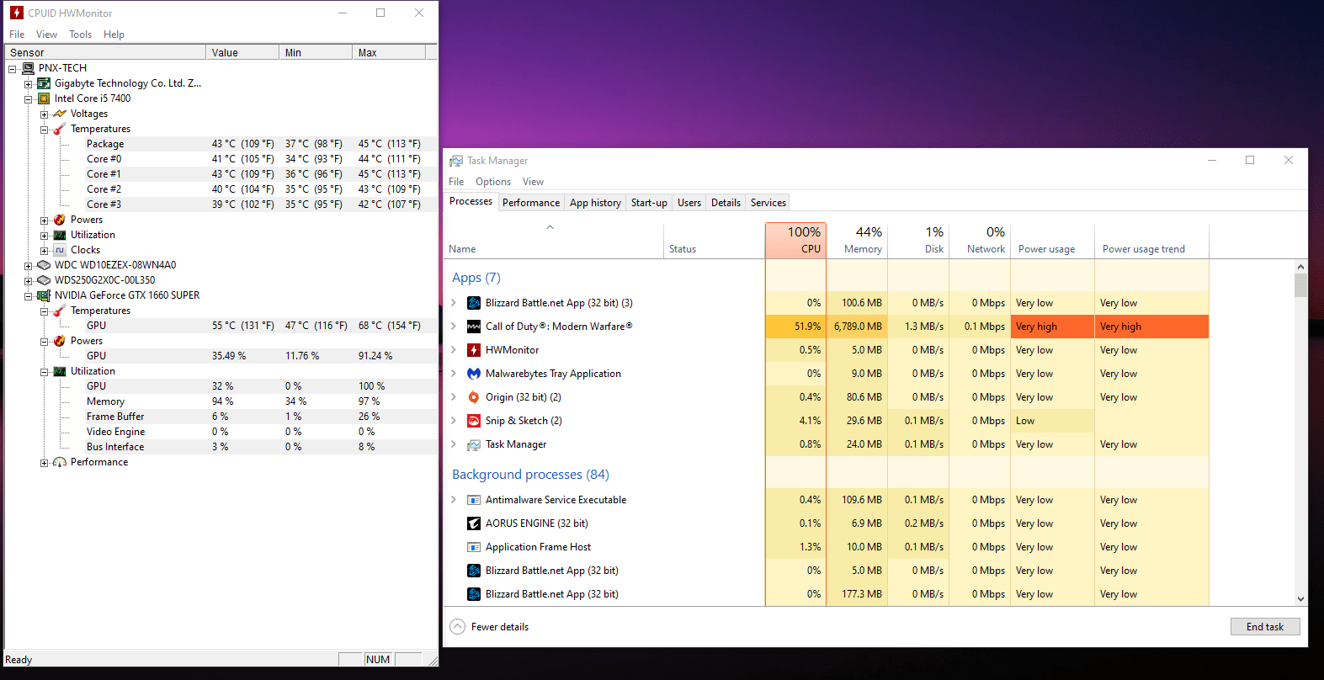
Task: Open the View menu in HWMonitor
Action: [46, 35]
